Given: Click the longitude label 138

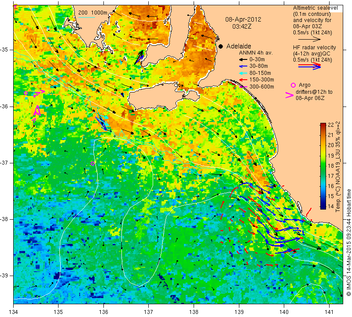Looking at the screenshot, I should click(x=194, y=312).
